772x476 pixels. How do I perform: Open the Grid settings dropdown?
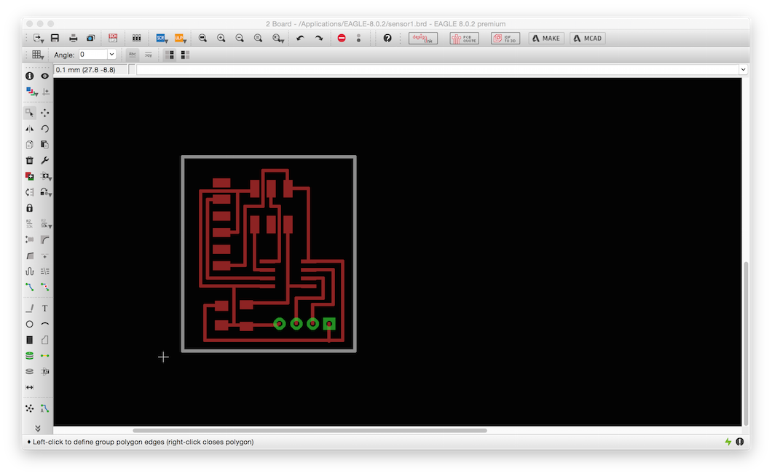click(38, 55)
